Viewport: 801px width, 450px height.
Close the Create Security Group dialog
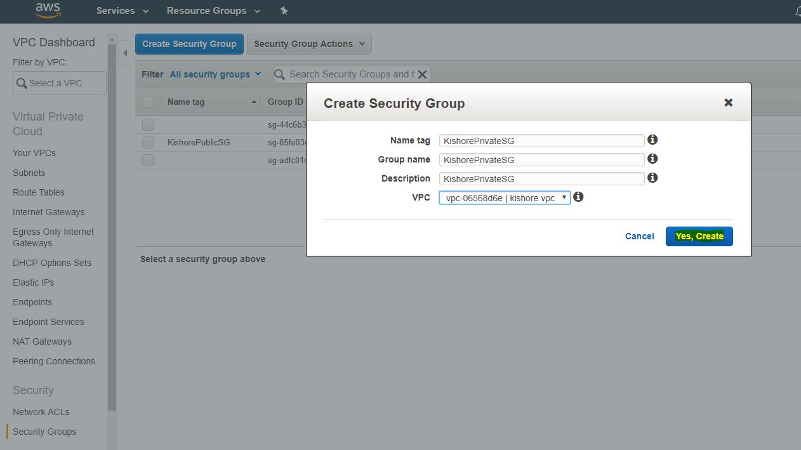click(728, 103)
